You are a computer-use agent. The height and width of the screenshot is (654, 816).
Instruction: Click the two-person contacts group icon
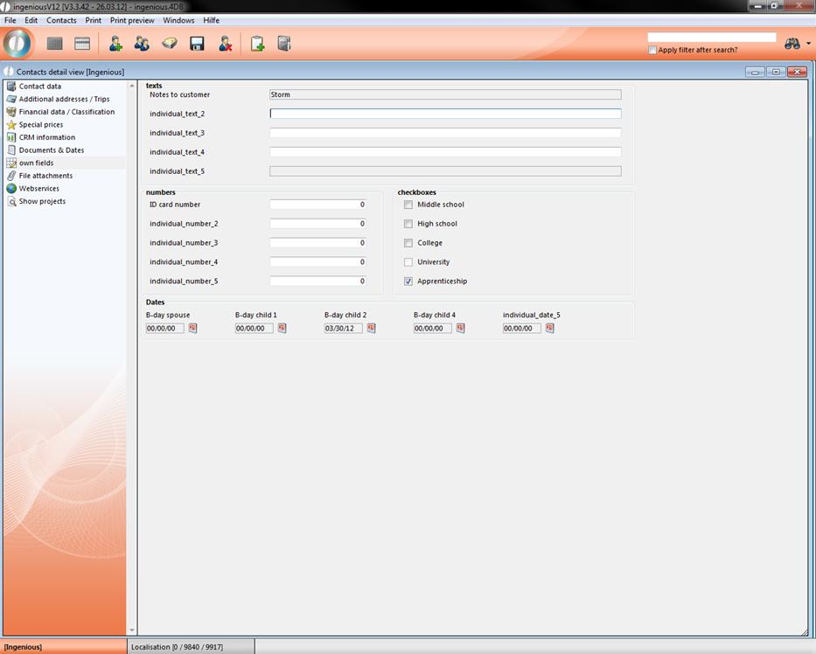[142, 44]
